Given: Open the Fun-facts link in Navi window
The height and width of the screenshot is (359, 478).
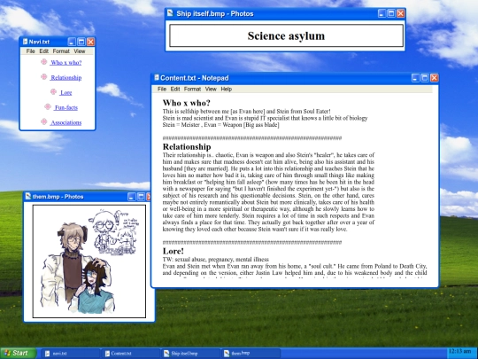Looking at the screenshot, I should click(66, 107).
